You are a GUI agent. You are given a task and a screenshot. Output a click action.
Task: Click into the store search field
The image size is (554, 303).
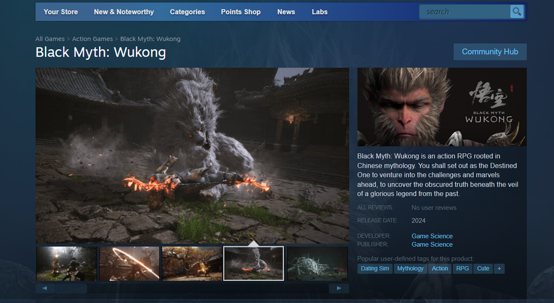465,12
